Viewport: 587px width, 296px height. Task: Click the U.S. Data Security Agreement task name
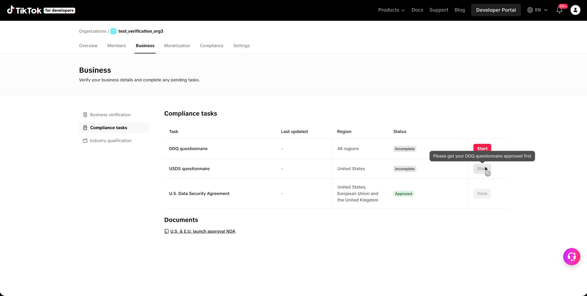199,193
